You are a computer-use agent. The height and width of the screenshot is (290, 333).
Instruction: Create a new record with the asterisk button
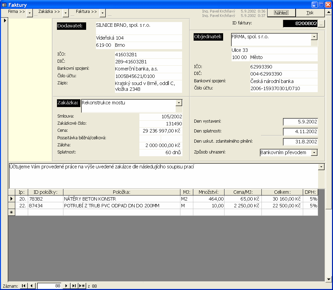82,286
